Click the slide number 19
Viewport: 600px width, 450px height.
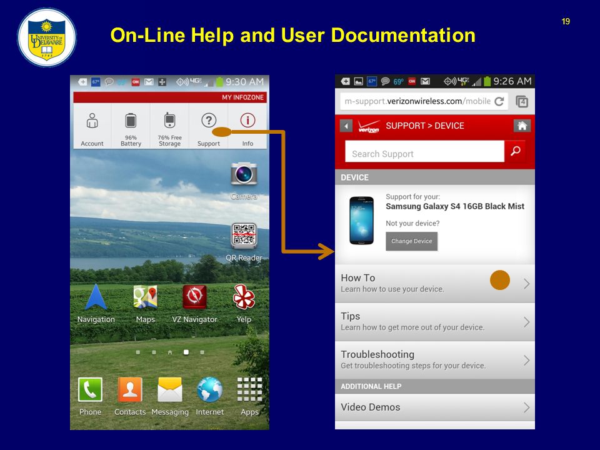[x=566, y=21]
